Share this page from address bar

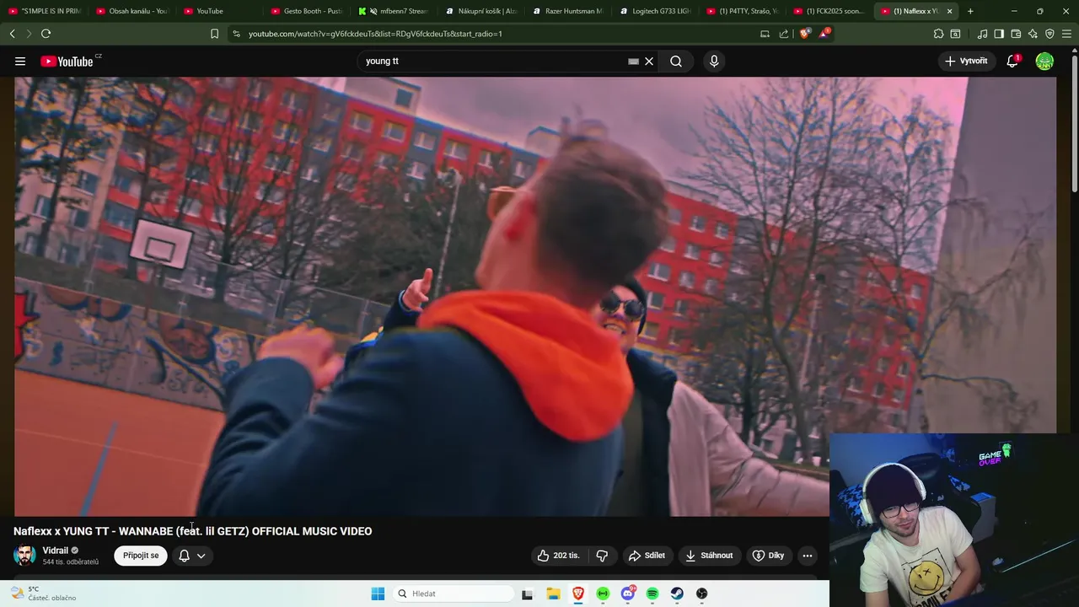(x=784, y=34)
